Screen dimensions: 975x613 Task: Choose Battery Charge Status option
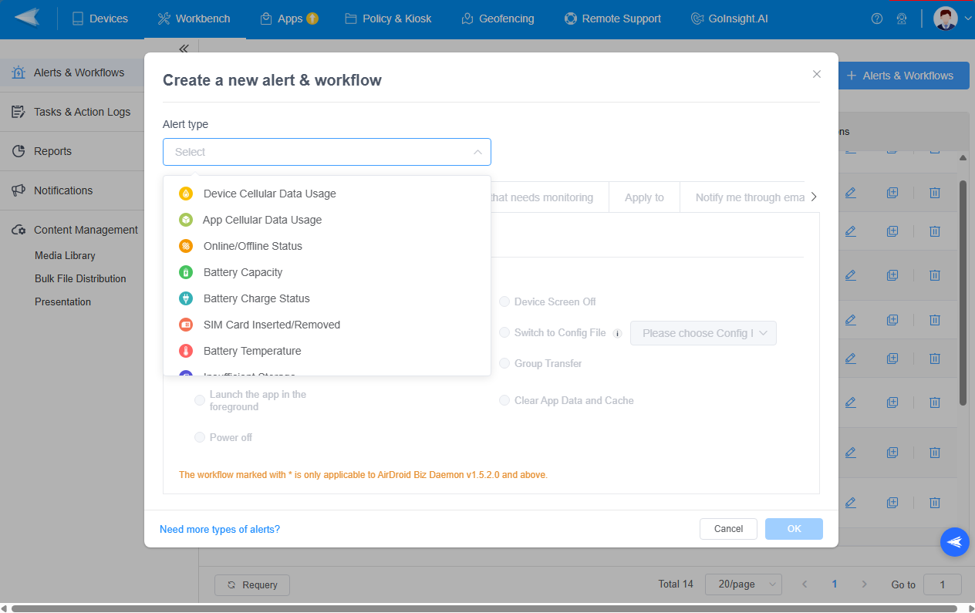pos(327,298)
